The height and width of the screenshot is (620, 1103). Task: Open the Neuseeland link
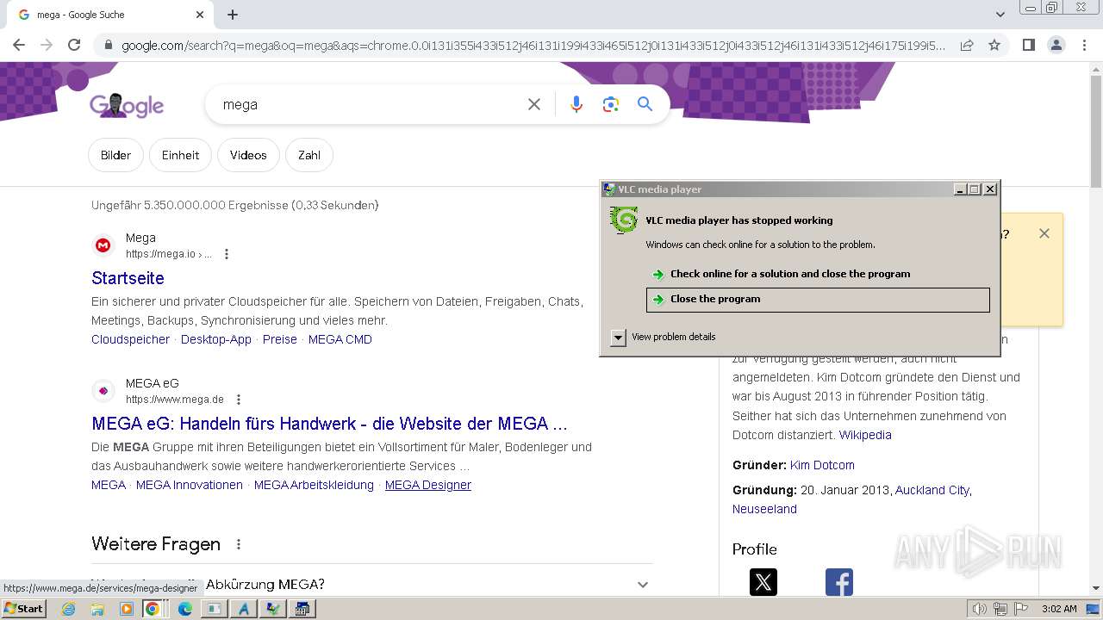tap(764, 509)
